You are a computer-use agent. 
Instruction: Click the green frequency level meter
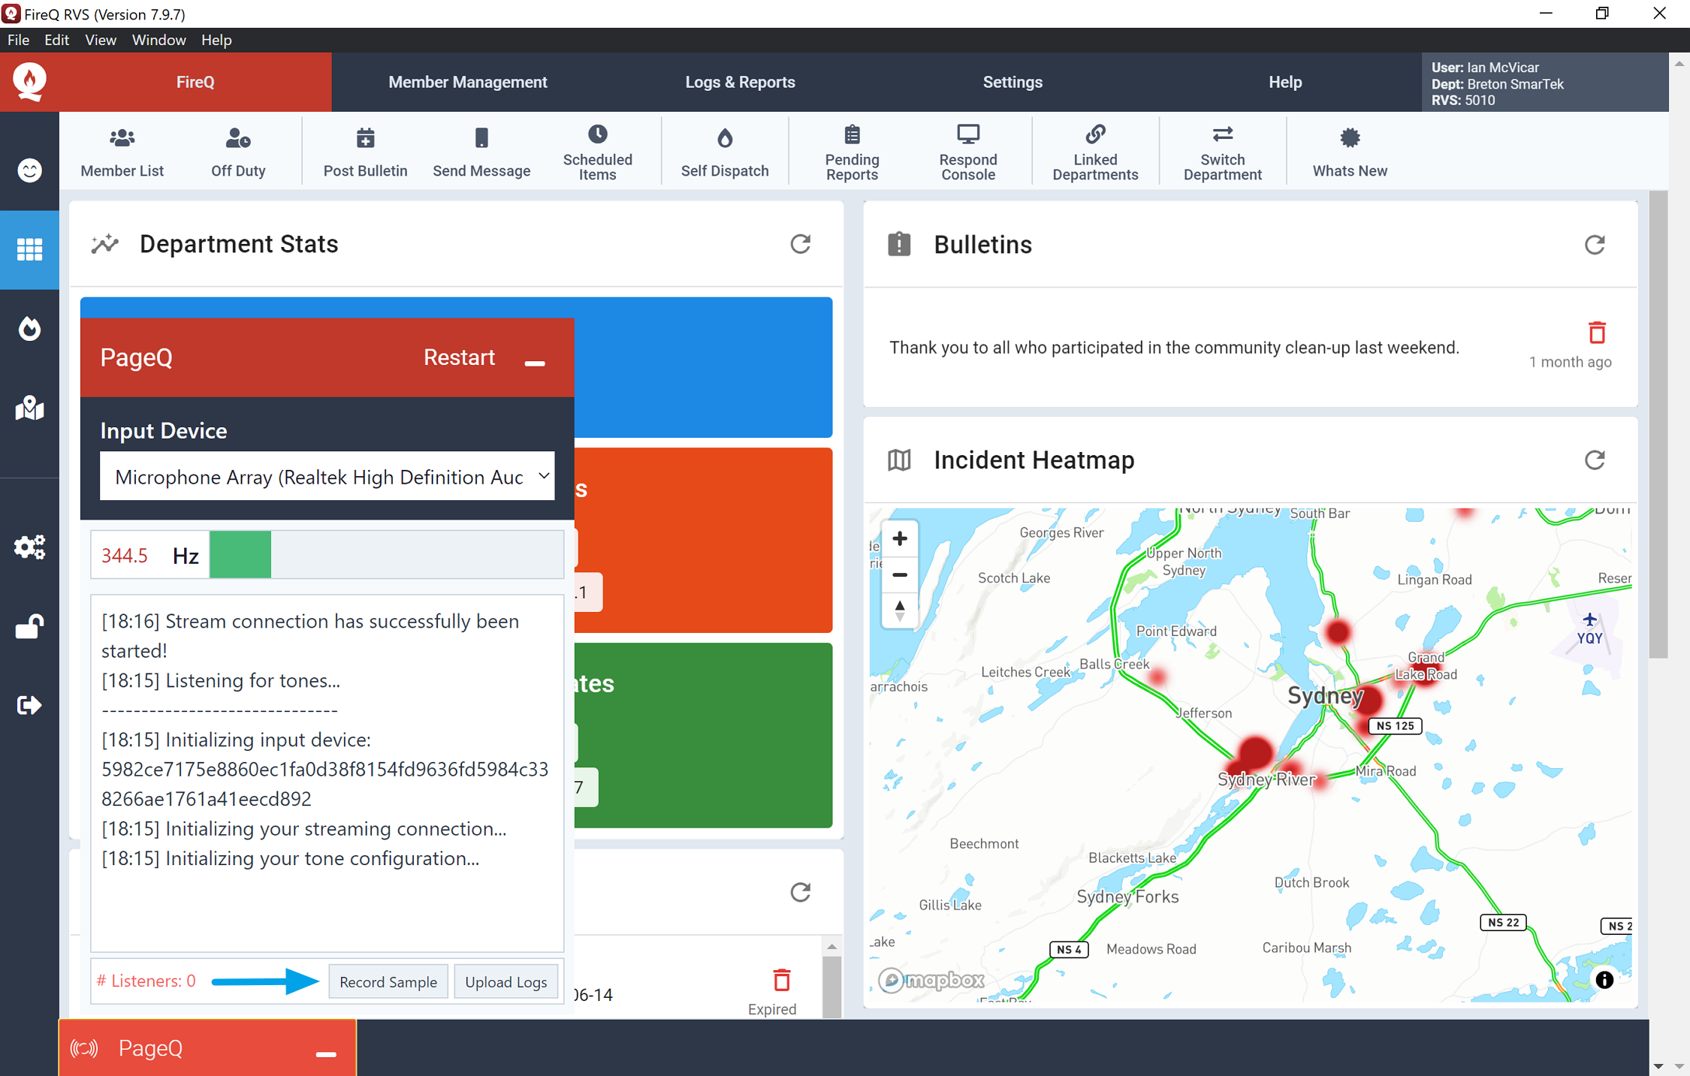pyautogui.click(x=240, y=555)
